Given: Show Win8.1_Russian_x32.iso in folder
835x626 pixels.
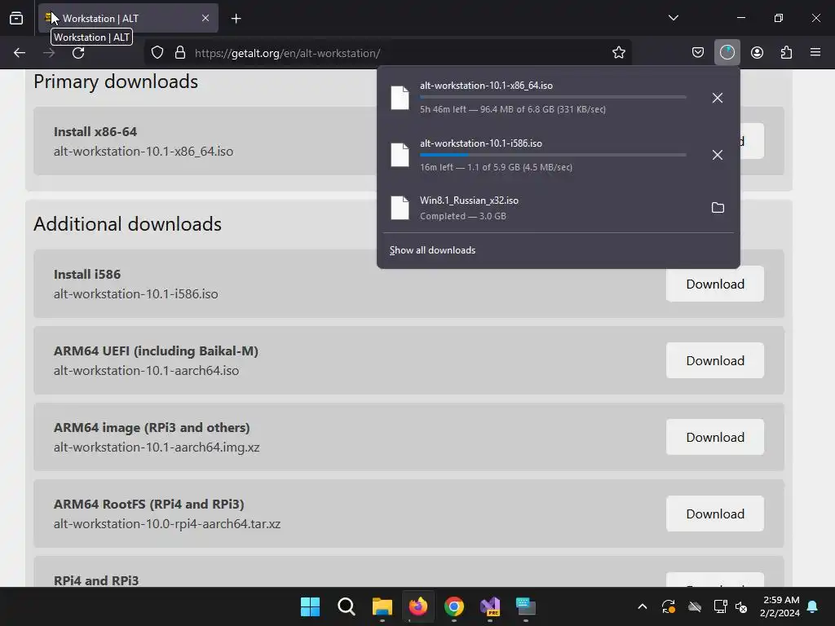Looking at the screenshot, I should pyautogui.click(x=718, y=208).
